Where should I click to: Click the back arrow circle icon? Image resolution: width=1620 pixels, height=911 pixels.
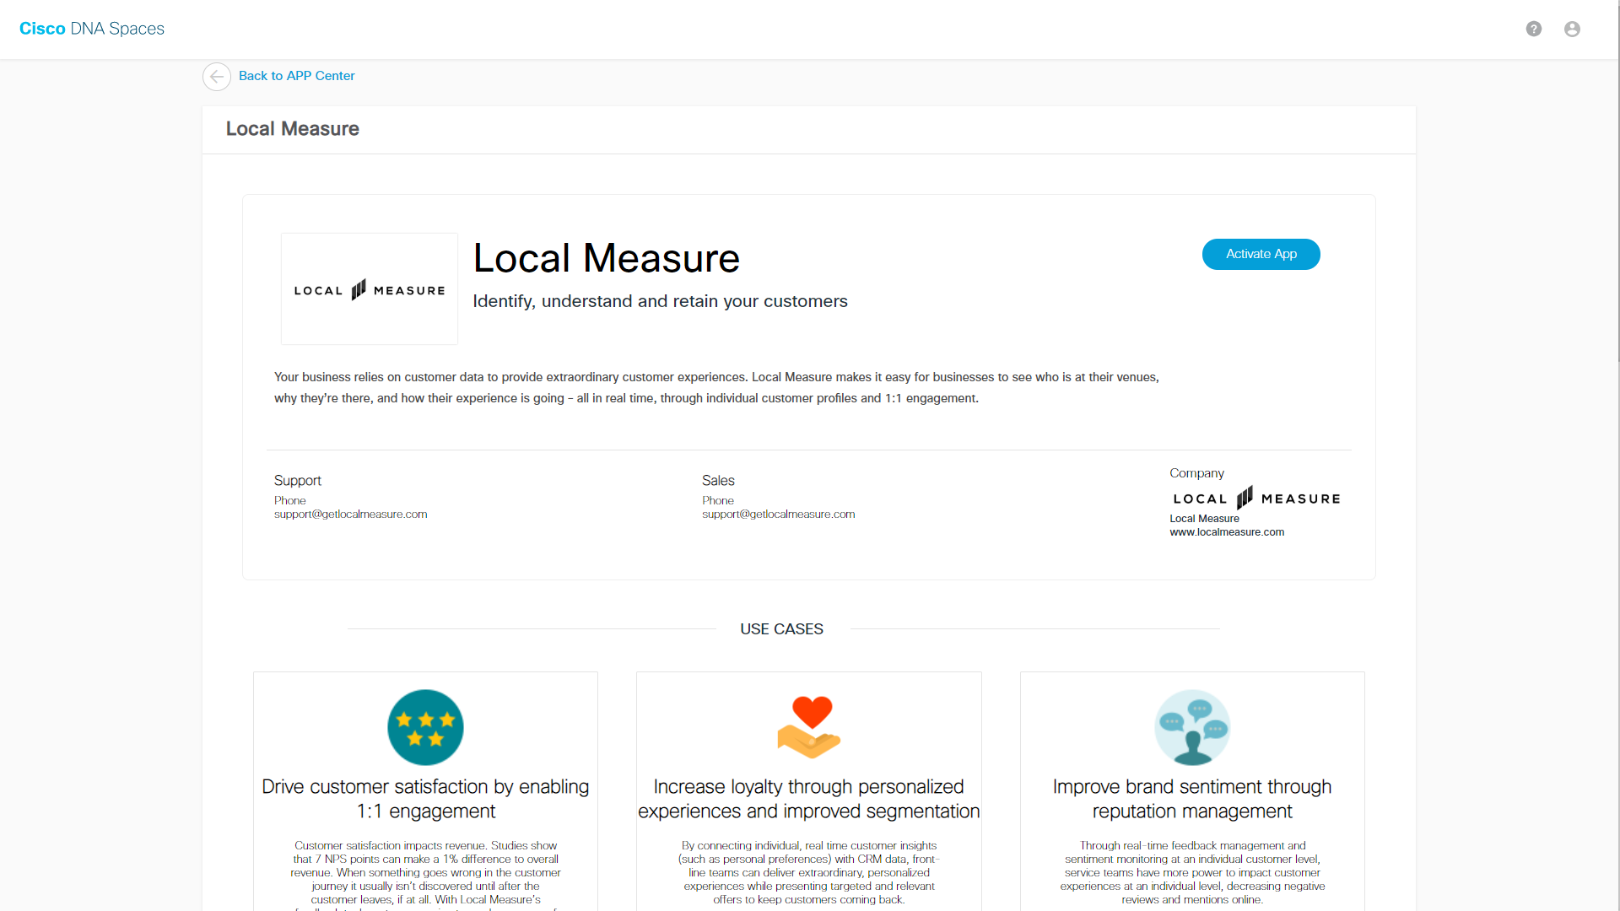pos(217,77)
